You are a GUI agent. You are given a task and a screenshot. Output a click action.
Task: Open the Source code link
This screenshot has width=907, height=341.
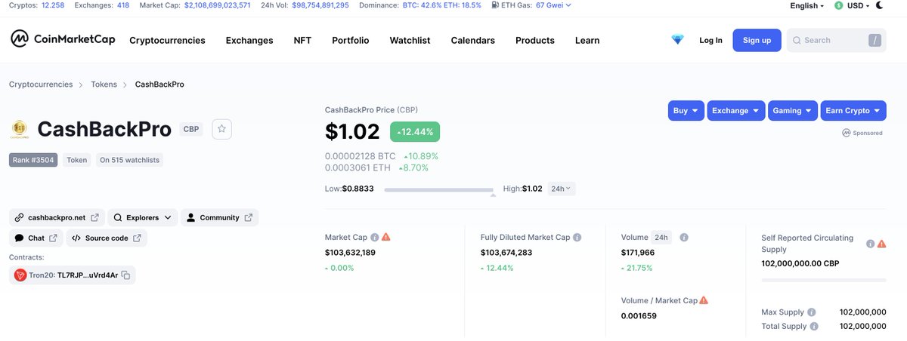tap(107, 238)
